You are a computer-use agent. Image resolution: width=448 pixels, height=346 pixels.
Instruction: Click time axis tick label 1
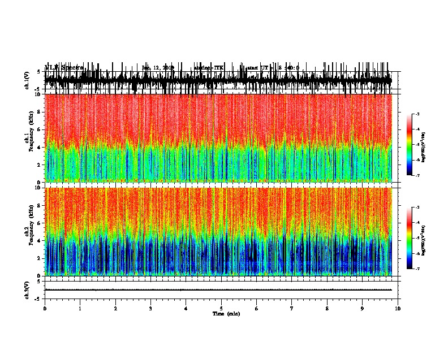(x=80, y=309)
